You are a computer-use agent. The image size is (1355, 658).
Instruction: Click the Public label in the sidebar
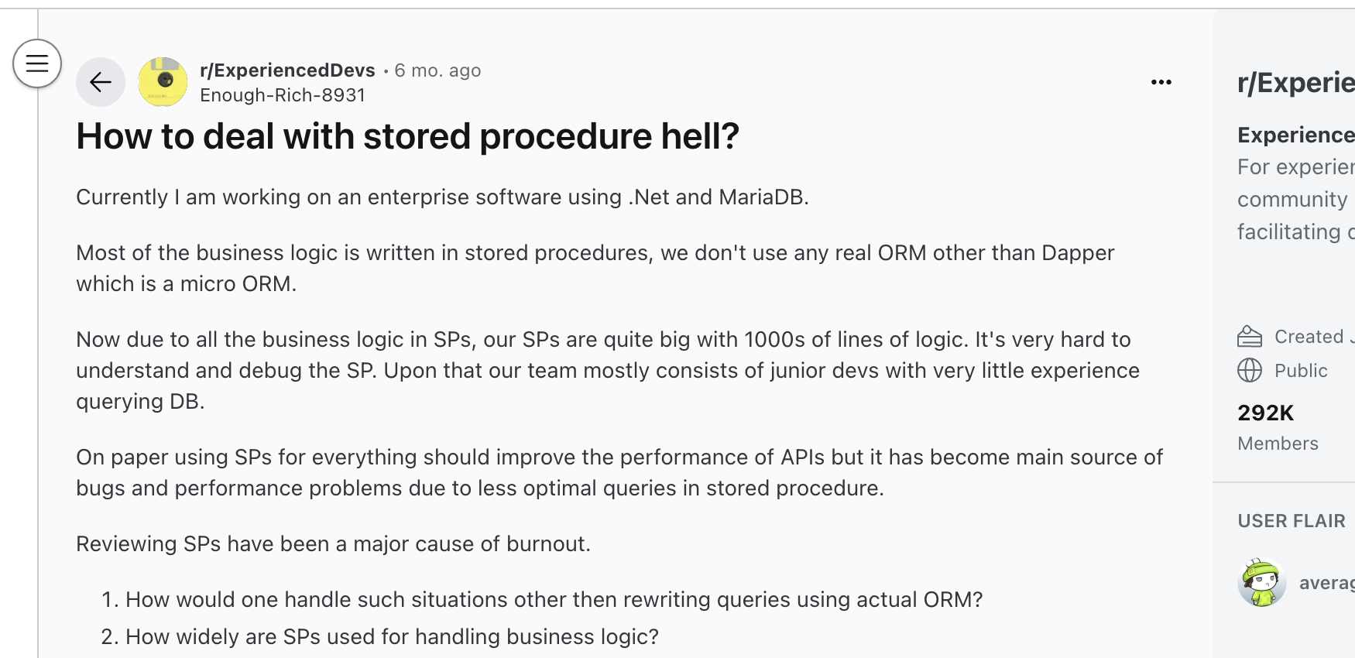click(x=1301, y=371)
